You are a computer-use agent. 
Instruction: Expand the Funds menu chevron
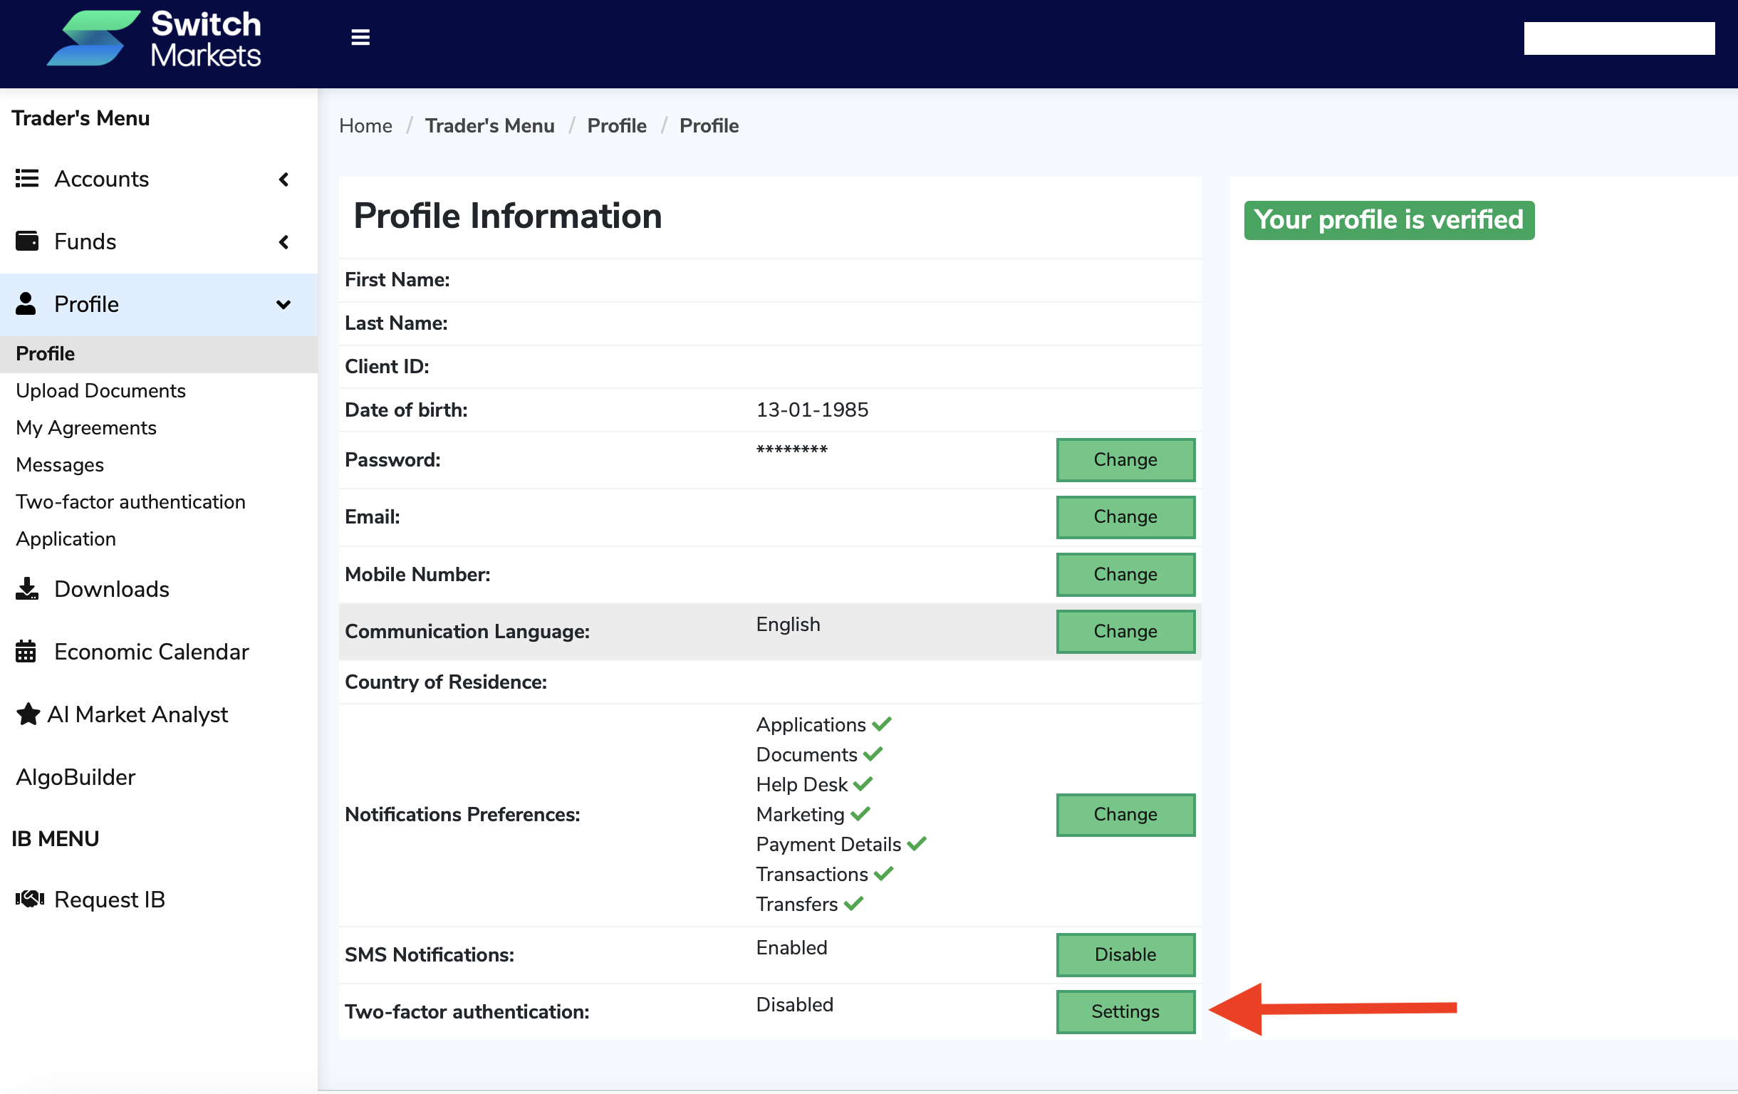tap(283, 241)
